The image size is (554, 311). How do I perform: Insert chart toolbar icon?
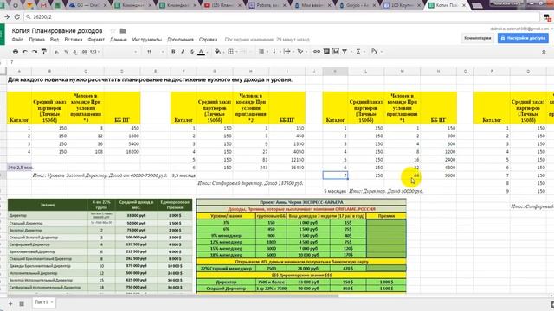coord(336,52)
